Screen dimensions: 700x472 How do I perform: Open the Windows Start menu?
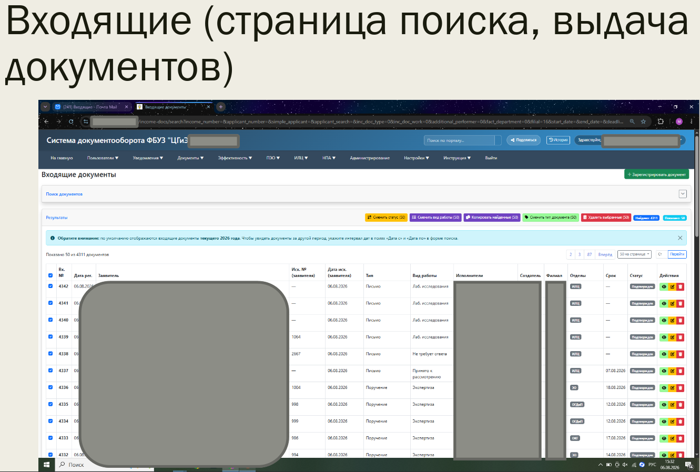point(46,465)
